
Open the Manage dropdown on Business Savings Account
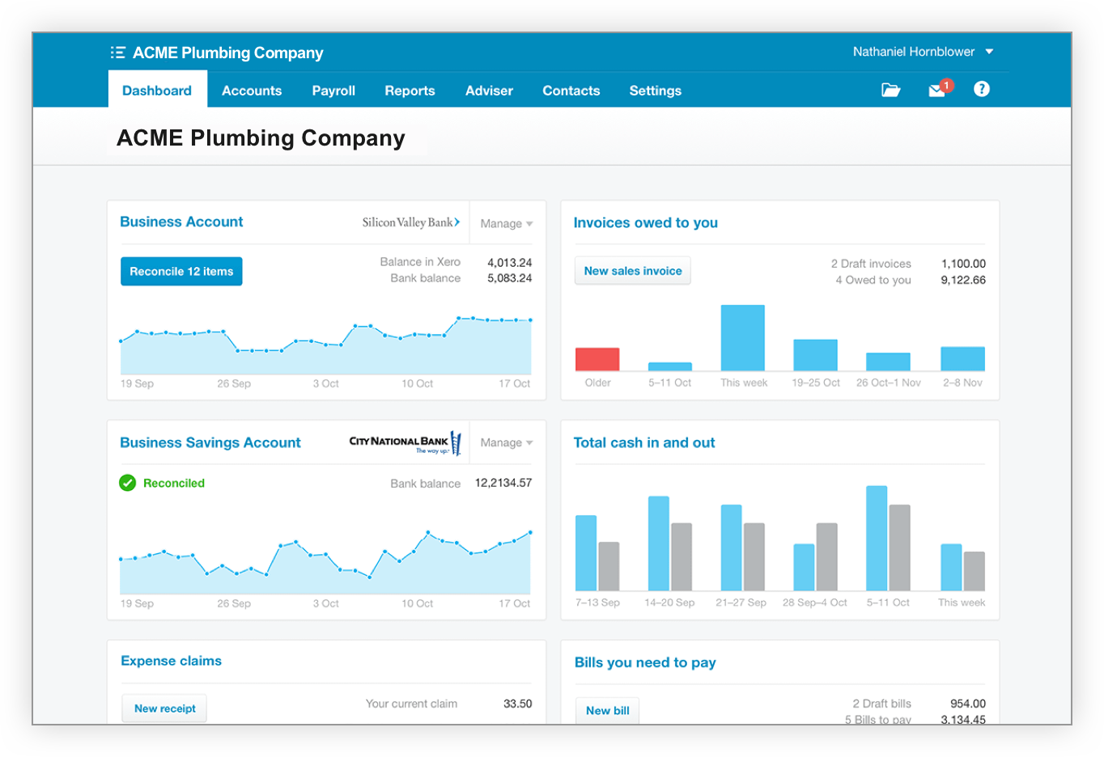pos(506,442)
